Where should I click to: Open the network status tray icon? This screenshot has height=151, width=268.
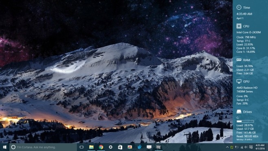242,147
